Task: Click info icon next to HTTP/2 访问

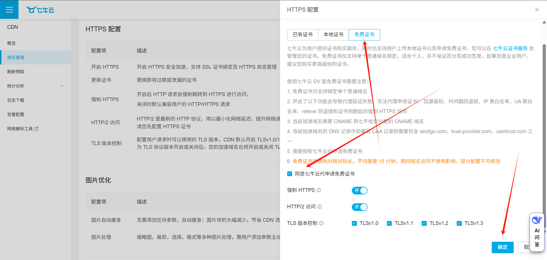Action: coord(320,207)
